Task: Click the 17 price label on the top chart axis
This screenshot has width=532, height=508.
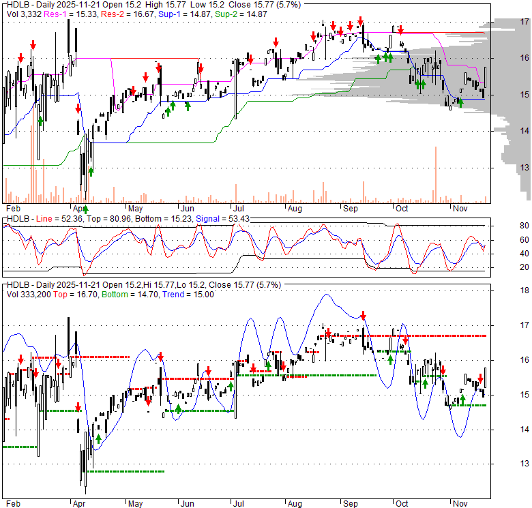Action: pyautogui.click(x=524, y=22)
